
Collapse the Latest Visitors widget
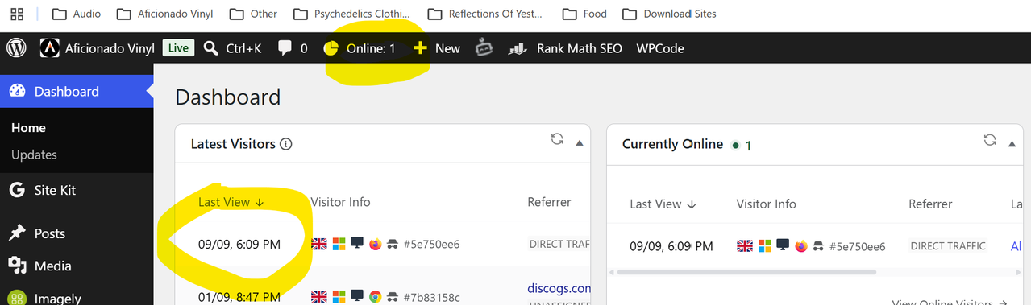[x=579, y=143]
